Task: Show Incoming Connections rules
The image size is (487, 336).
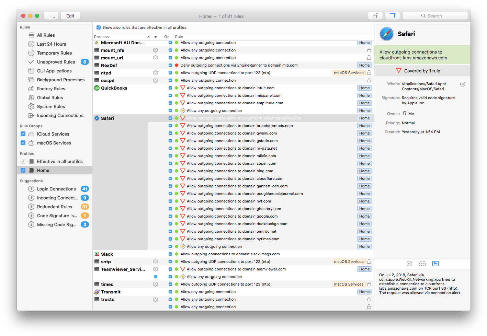Action: 60,115
